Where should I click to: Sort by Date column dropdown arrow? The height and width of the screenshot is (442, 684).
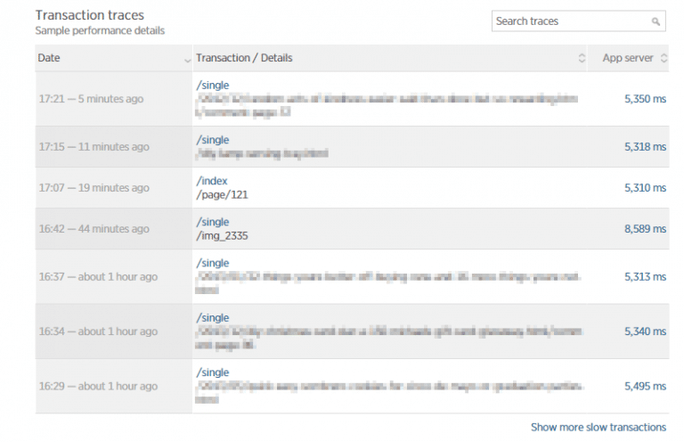(187, 59)
